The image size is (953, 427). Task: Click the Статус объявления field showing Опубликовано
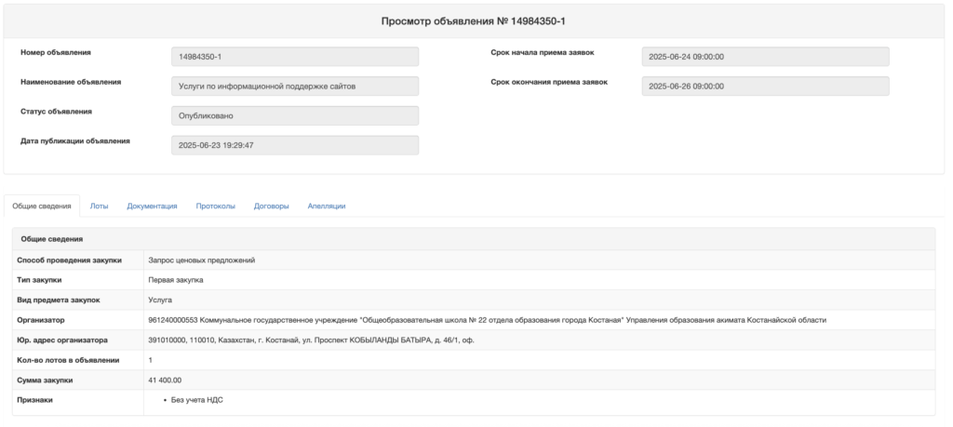click(295, 115)
